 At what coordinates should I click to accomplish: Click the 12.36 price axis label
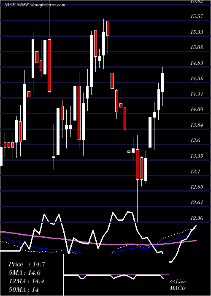coord(197,219)
